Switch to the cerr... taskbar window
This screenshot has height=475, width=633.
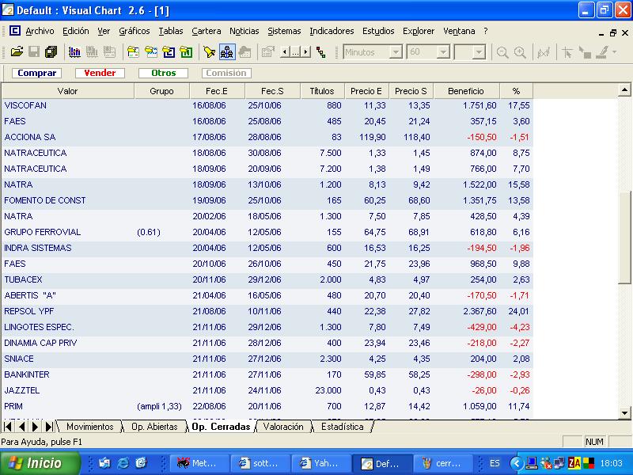coord(442,463)
